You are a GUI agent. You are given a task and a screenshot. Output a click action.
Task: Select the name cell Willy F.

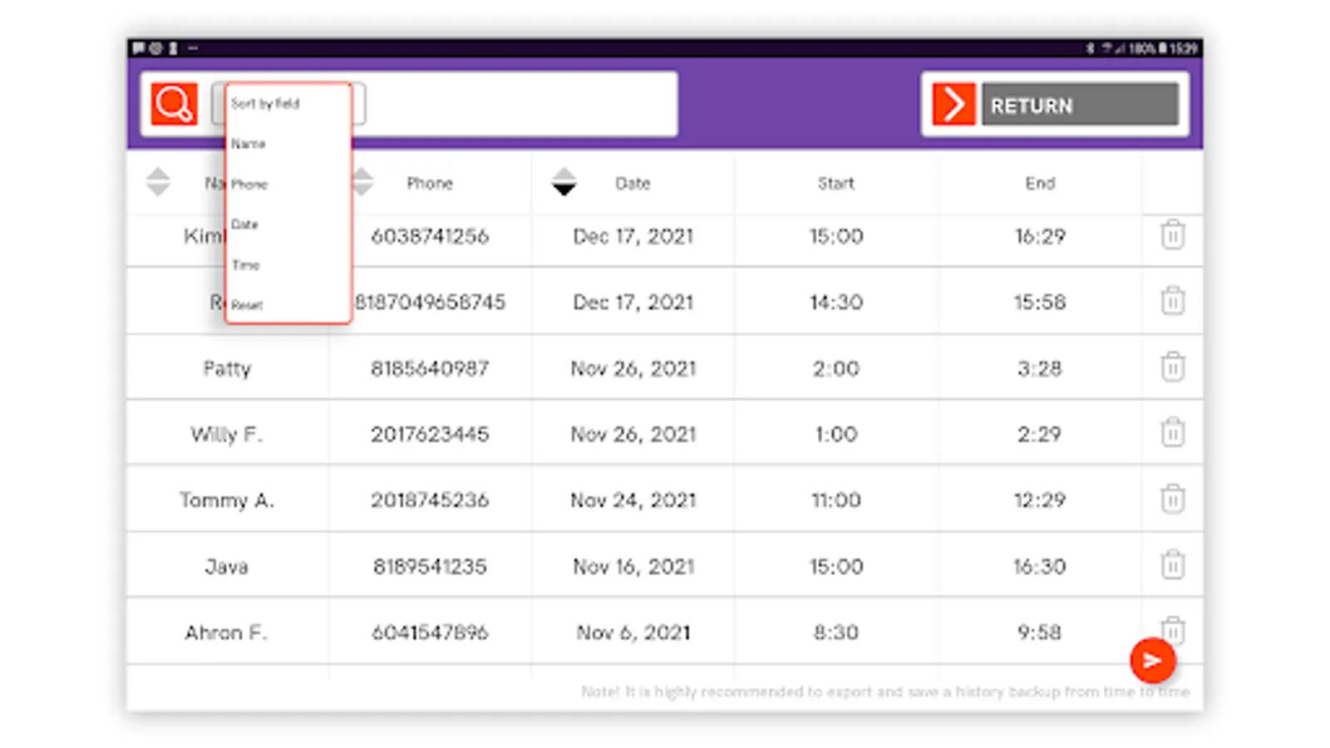(x=227, y=434)
